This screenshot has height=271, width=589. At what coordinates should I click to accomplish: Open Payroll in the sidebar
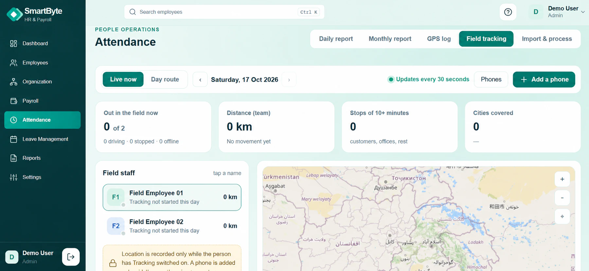(x=43, y=101)
